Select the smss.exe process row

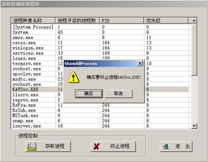pos(100,37)
